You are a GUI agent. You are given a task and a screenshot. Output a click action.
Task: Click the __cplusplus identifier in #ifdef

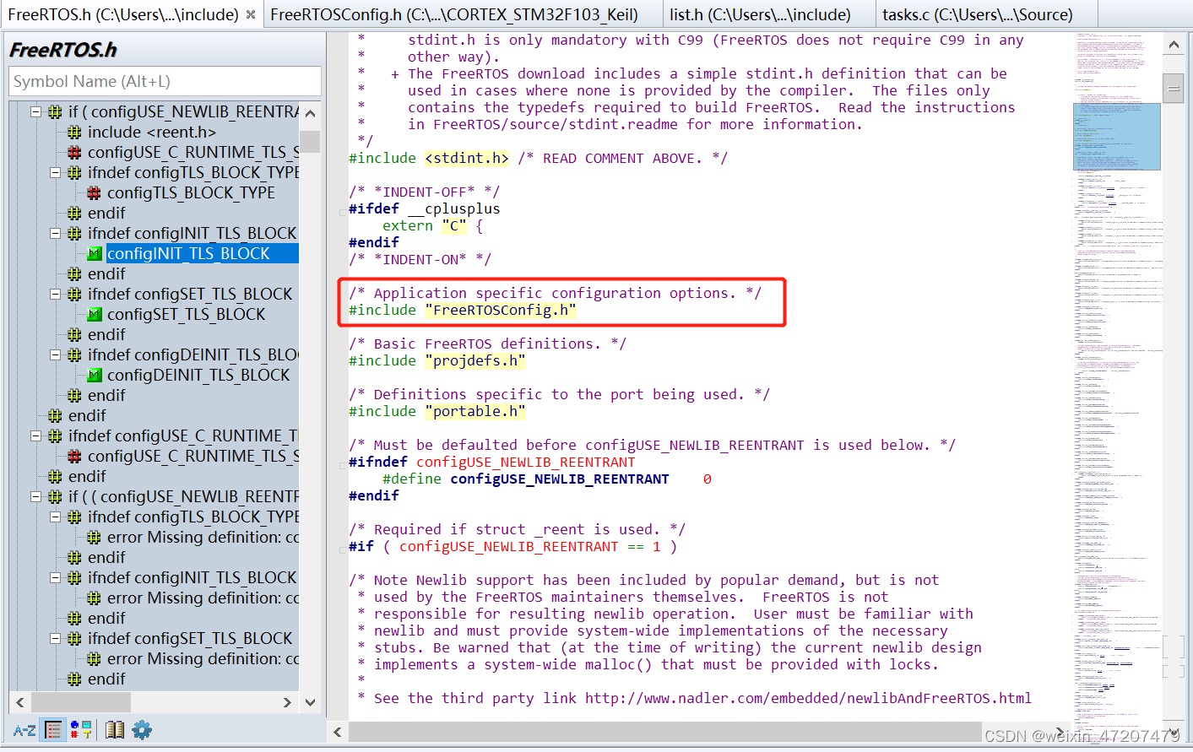[x=454, y=209]
